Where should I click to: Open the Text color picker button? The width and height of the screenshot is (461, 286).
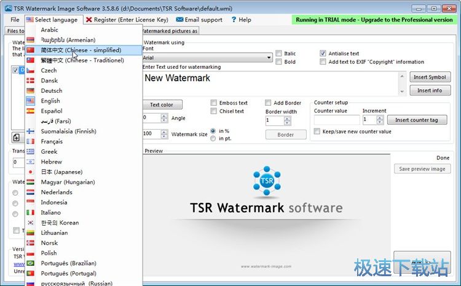pos(162,105)
